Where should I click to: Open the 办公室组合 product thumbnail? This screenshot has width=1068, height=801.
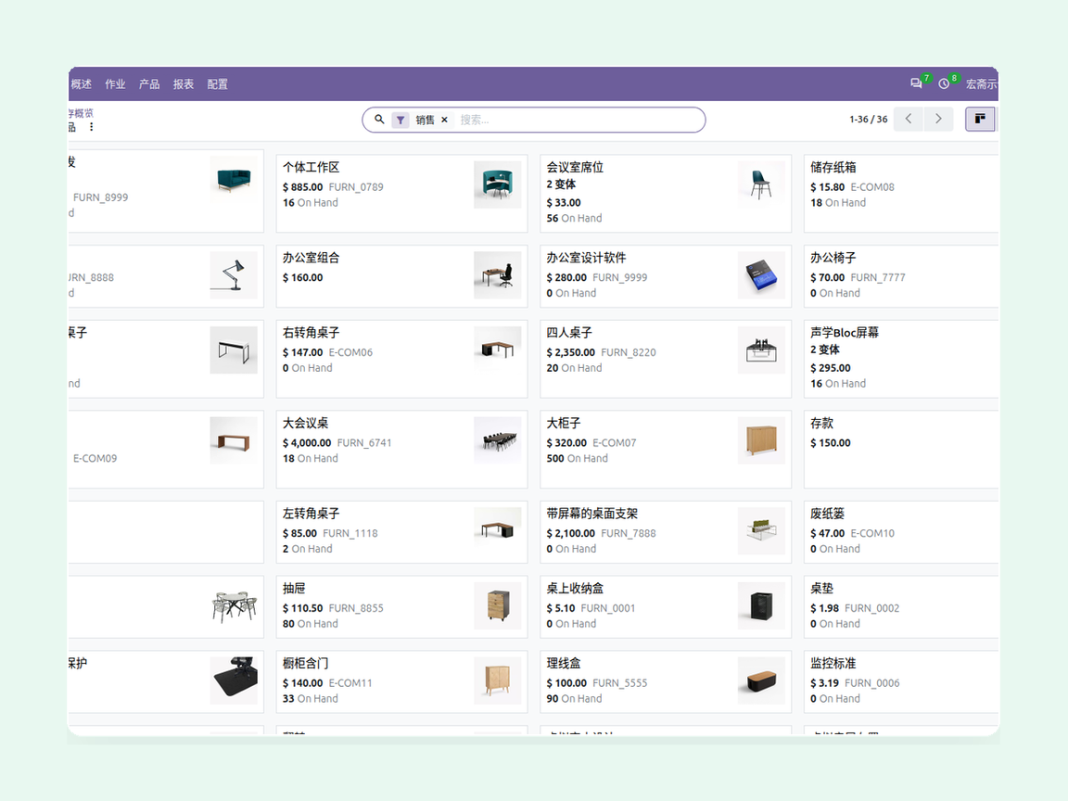tap(497, 275)
